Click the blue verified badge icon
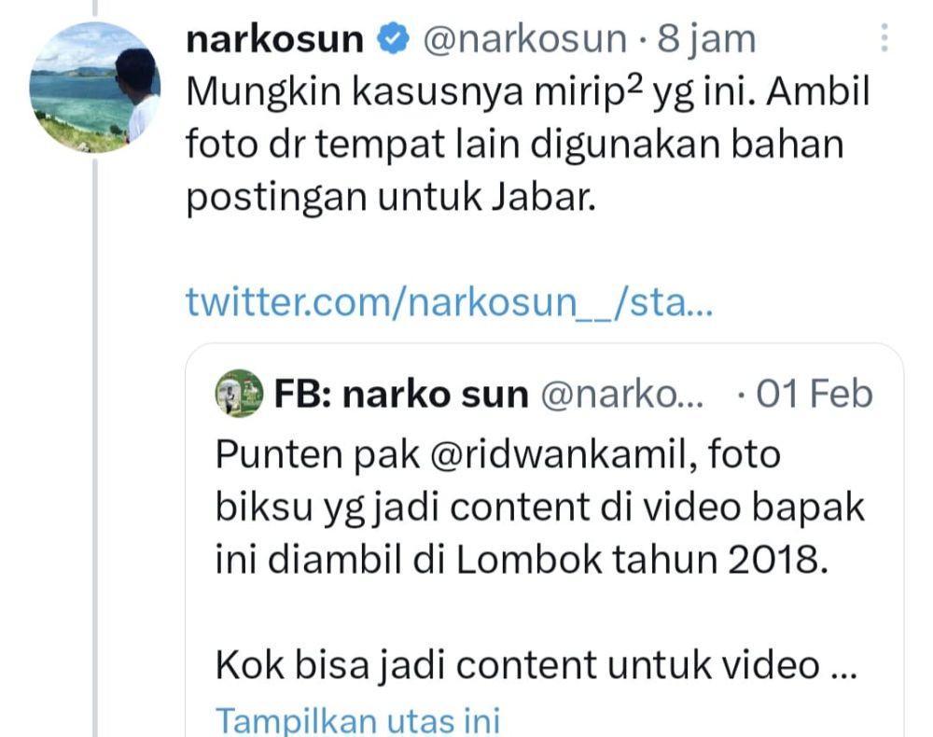Image resolution: width=933 pixels, height=737 pixels. click(394, 39)
